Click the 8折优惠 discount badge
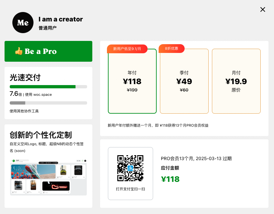 point(172,48)
